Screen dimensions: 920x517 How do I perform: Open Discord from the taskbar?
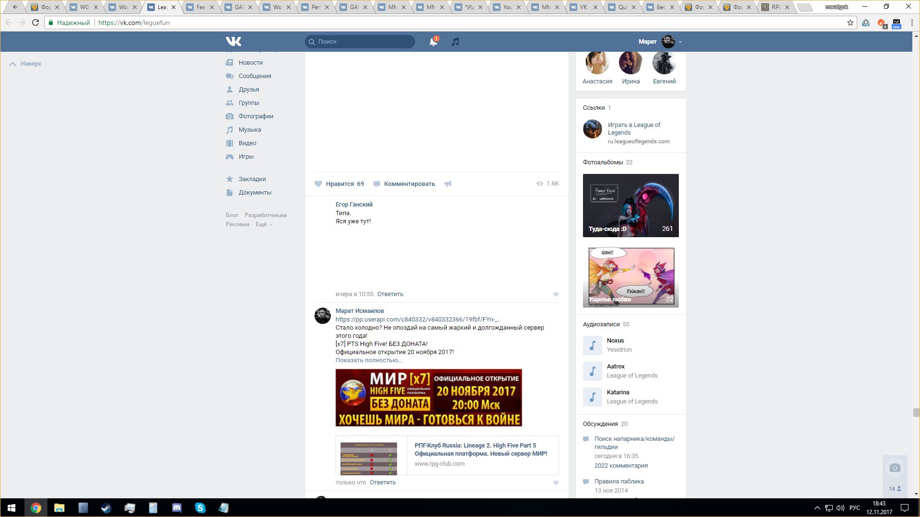[x=176, y=508]
